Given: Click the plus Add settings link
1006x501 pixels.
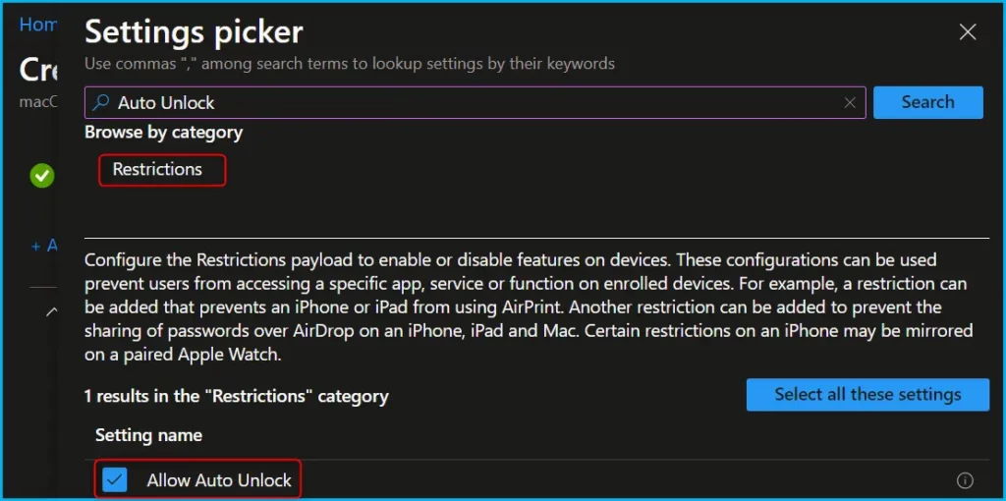Looking at the screenshot, I should [44, 246].
